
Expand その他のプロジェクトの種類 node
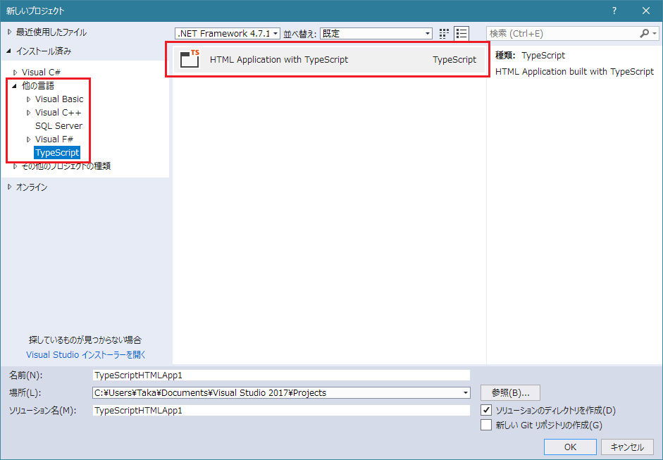(16, 166)
